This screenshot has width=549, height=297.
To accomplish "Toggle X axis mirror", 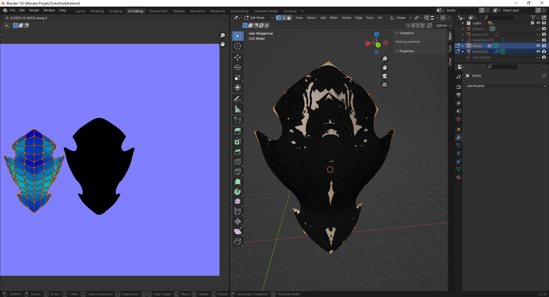I will click(x=413, y=25).
